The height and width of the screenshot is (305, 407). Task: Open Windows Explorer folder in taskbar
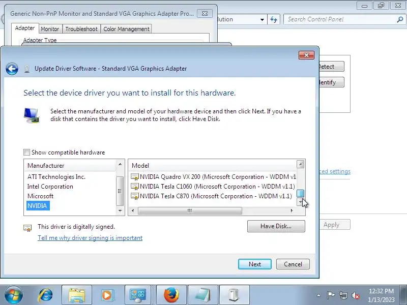click(77, 295)
